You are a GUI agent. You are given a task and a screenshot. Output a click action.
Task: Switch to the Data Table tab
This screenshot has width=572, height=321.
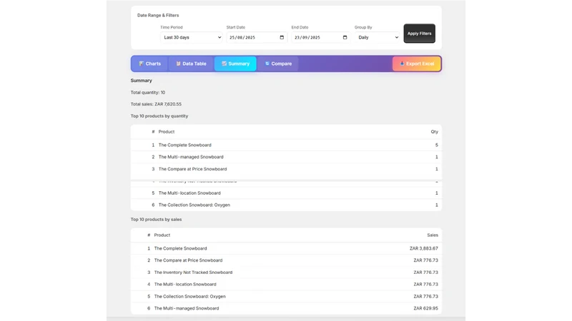(191, 63)
